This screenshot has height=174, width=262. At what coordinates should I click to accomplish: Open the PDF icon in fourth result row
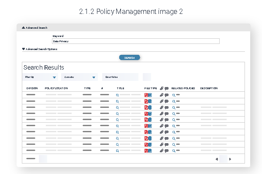click(x=146, y=114)
